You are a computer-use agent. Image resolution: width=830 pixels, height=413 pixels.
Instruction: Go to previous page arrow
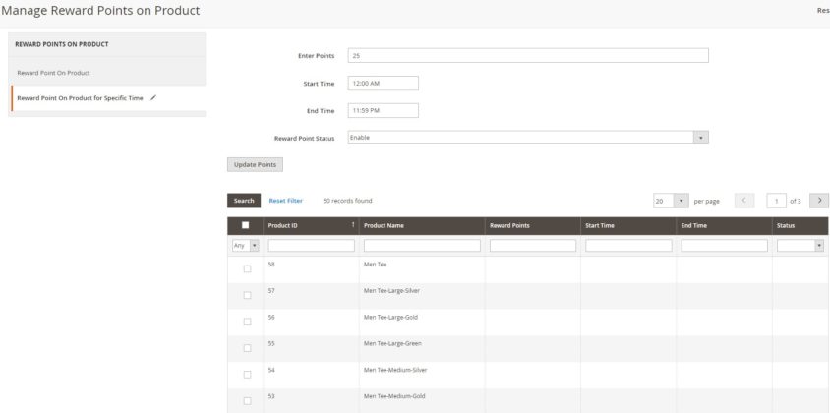point(744,201)
